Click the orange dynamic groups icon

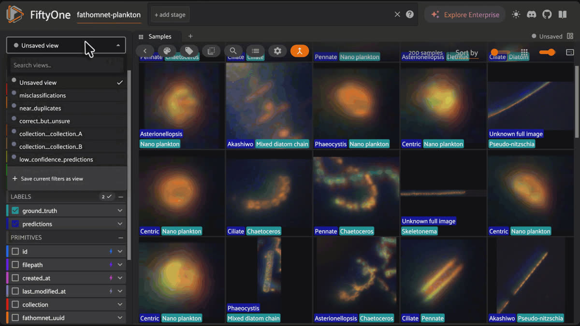click(x=300, y=51)
